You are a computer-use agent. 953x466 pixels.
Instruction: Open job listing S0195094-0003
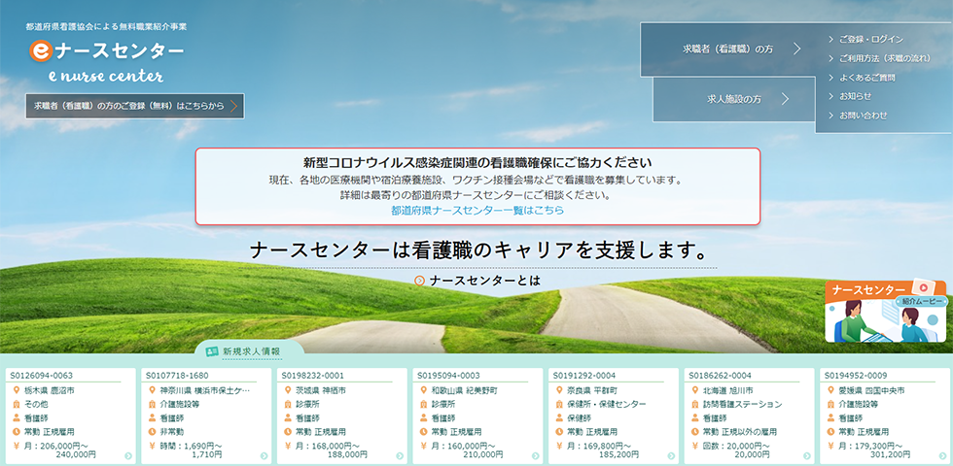tap(477, 416)
